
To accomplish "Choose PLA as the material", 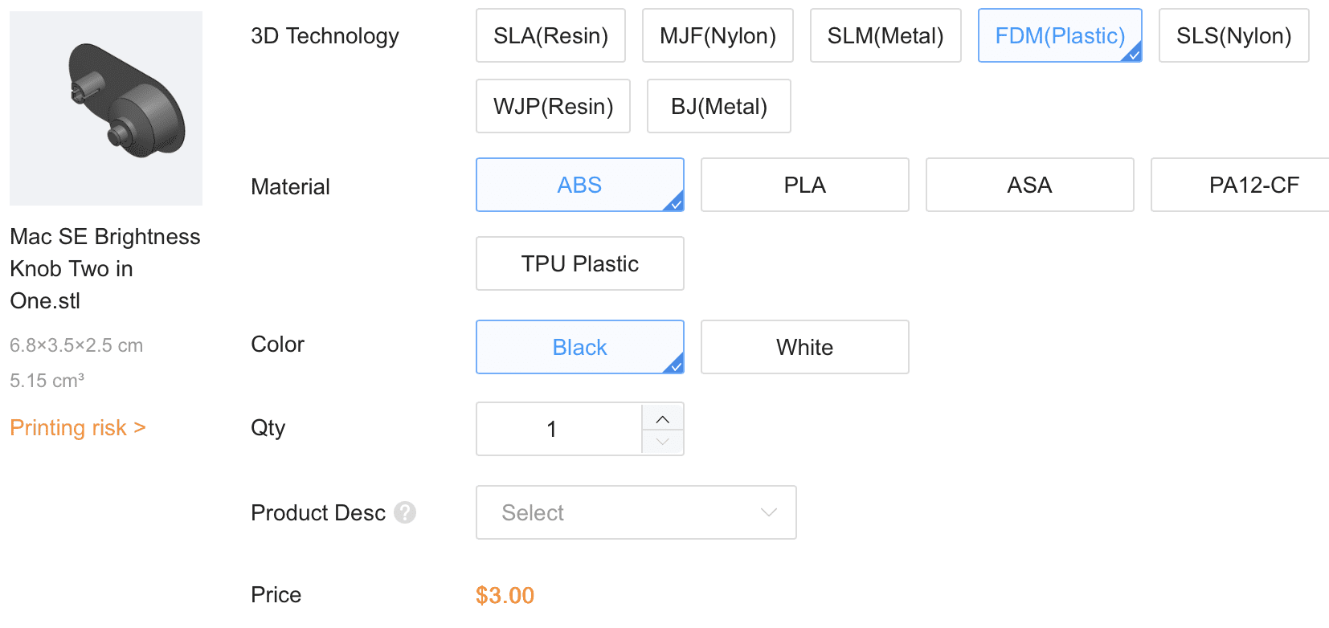I will 804,185.
